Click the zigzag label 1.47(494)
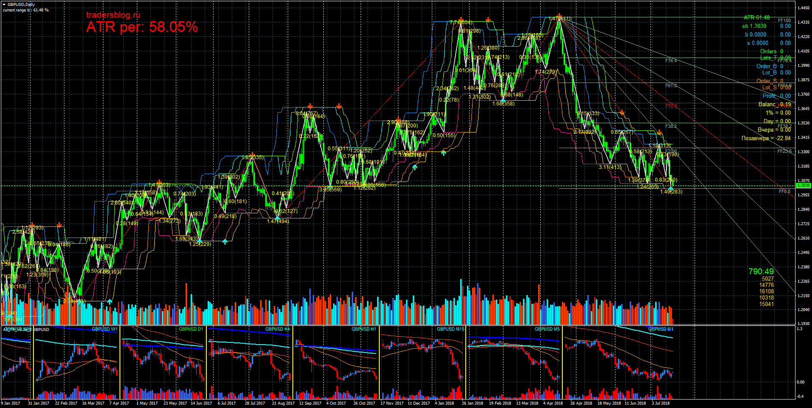This screenshot has height=408, width=812. tap(278, 221)
